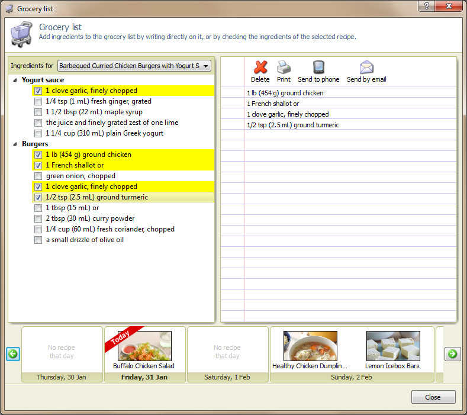Click the Yogurt sauce heading text
The image size is (467, 415).
[x=43, y=80]
